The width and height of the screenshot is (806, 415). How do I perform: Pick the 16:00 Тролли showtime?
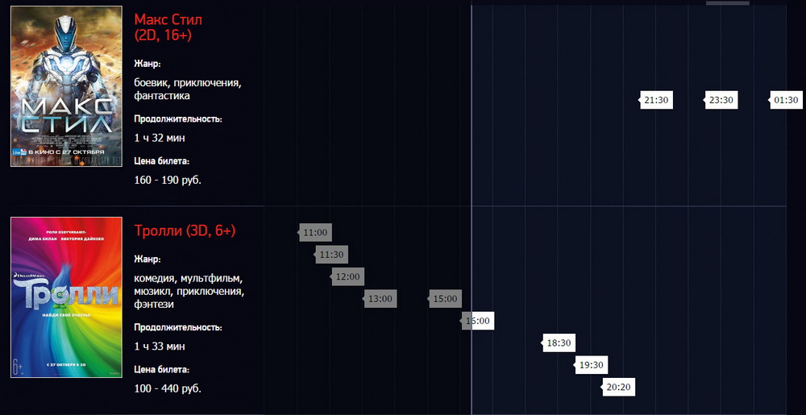(477, 321)
